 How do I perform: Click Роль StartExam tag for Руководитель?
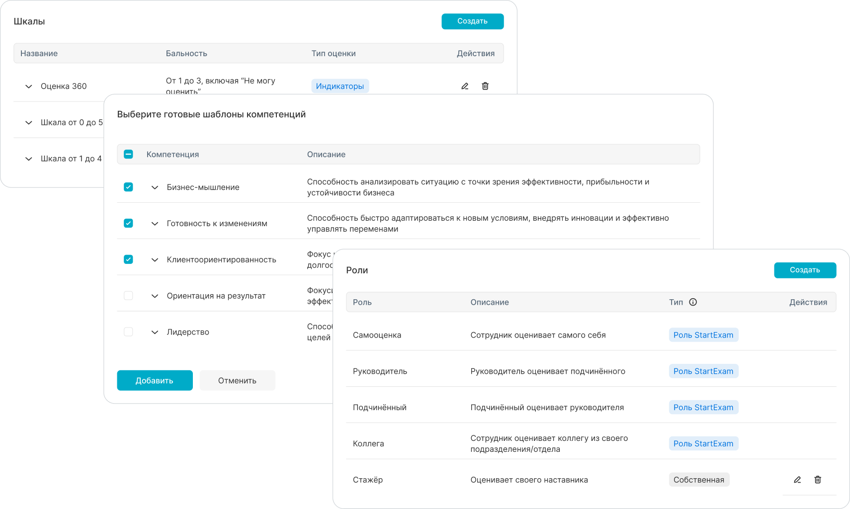703,371
